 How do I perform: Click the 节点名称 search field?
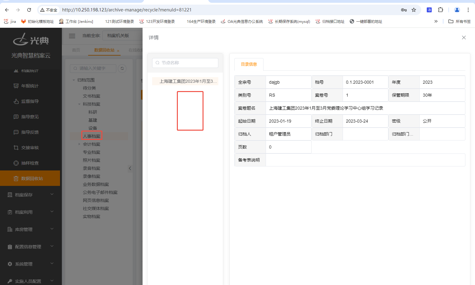click(x=185, y=63)
